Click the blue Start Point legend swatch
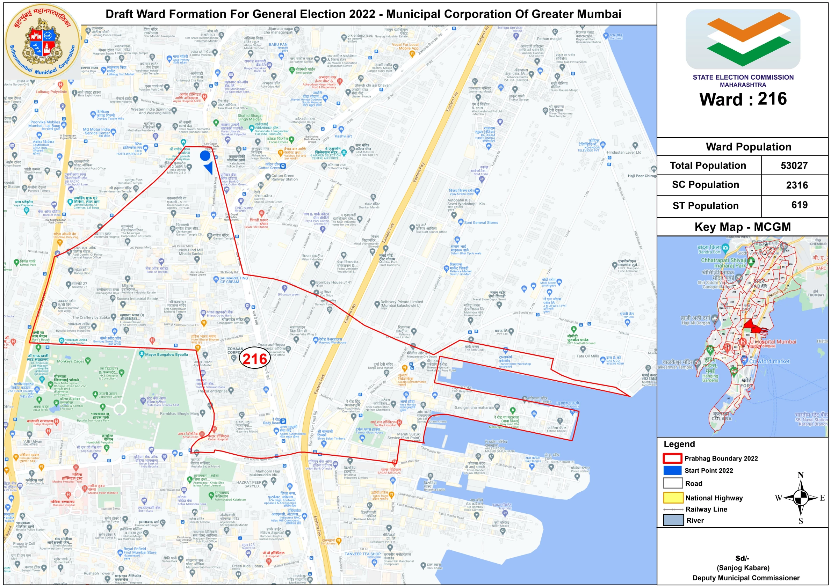 (x=672, y=470)
